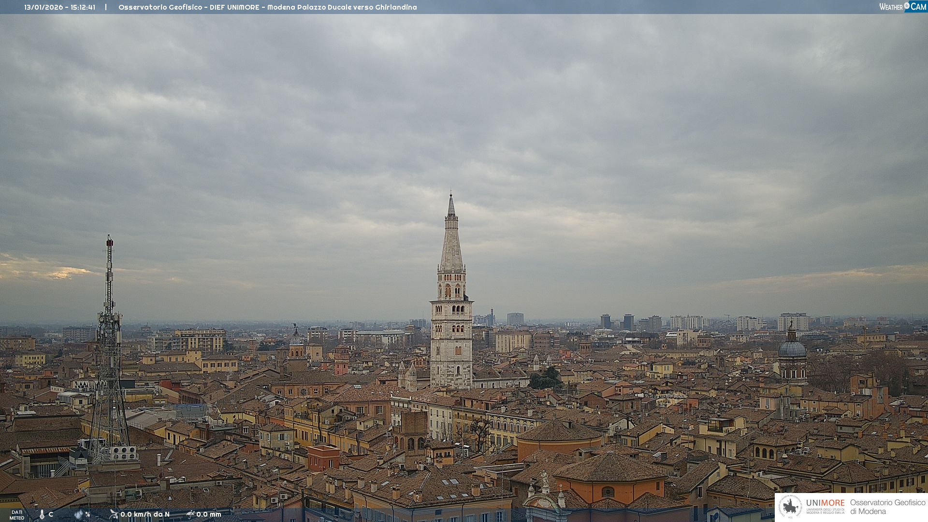Click the wind anemometer icon
The width and height of the screenshot is (928, 522).
114,514
